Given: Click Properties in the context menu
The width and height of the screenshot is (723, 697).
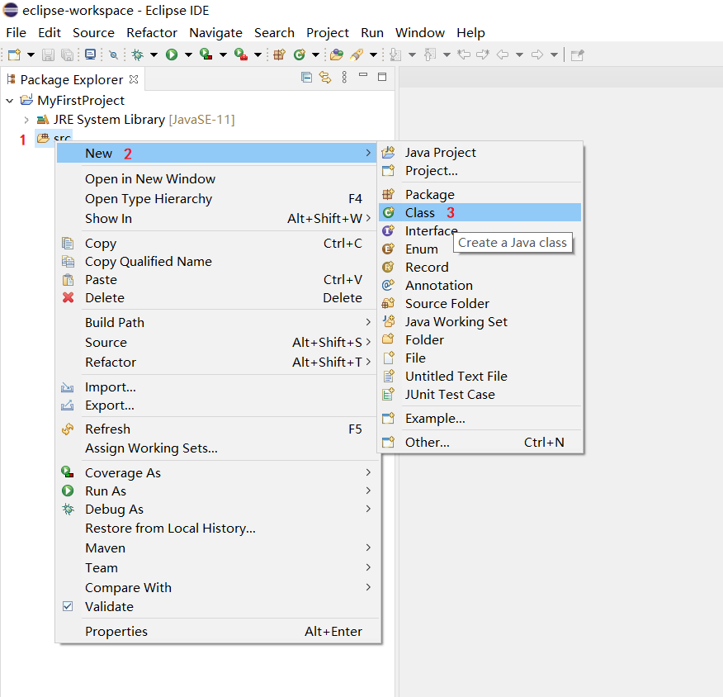Looking at the screenshot, I should point(217,632).
